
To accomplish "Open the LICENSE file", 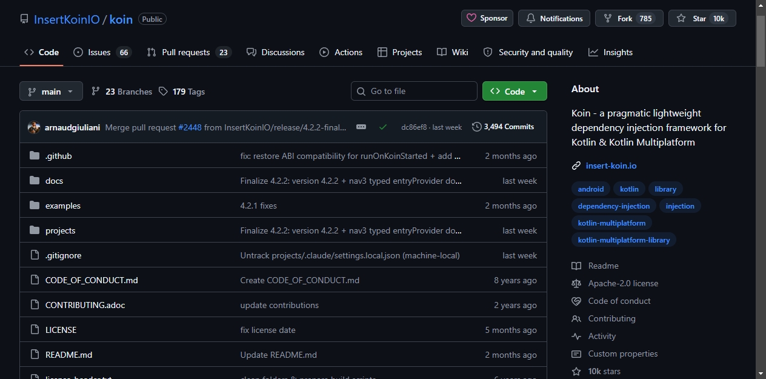I will [61, 330].
